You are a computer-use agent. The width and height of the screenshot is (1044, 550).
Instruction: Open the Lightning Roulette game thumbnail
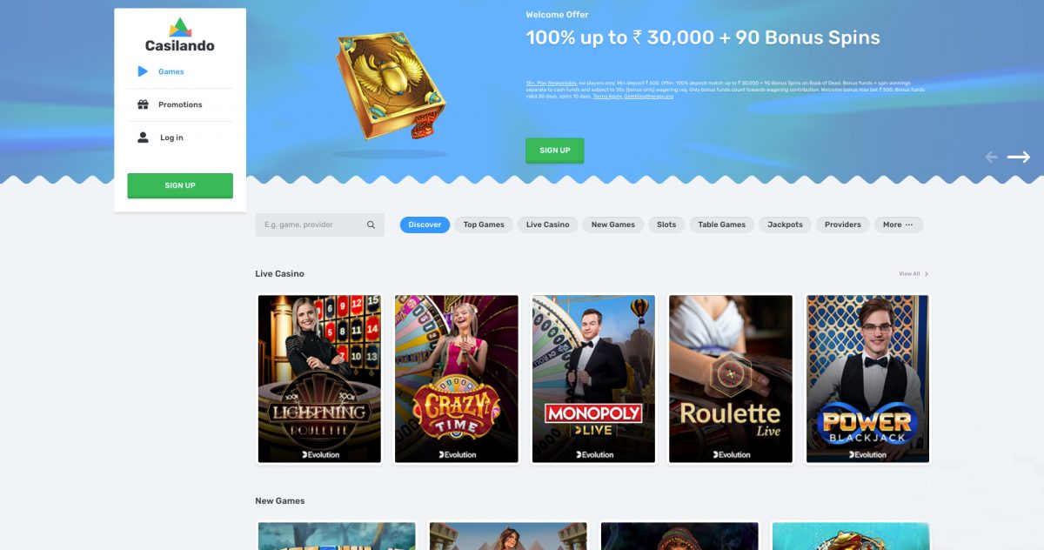[319, 379]
